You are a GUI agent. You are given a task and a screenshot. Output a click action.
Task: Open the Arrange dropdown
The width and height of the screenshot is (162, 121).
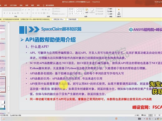click(x=87, y=11)
